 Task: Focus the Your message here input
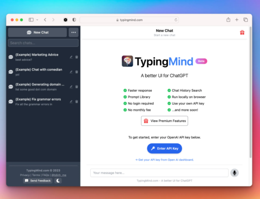[159, 173]
